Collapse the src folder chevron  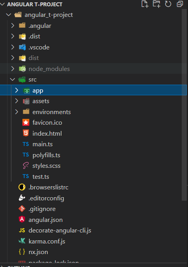tap(13, 79)
